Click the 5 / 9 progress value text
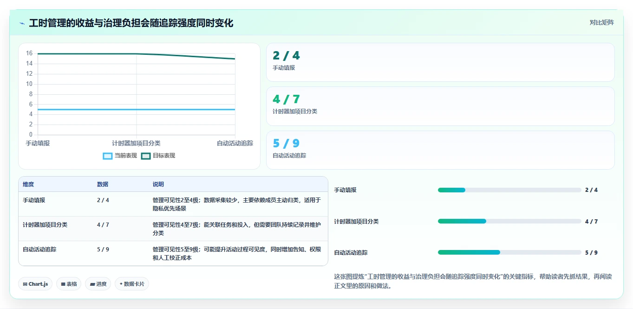The height and width of the screenshot is (309, 633). [x=591, y=253]
